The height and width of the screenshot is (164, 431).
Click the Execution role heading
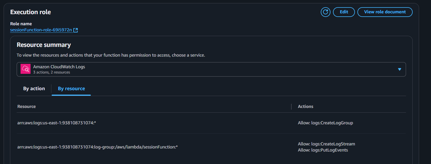(31, 12)
